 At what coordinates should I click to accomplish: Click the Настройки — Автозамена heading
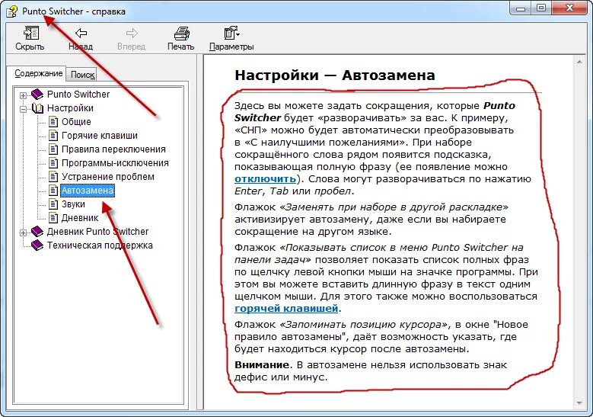(335, 75)
